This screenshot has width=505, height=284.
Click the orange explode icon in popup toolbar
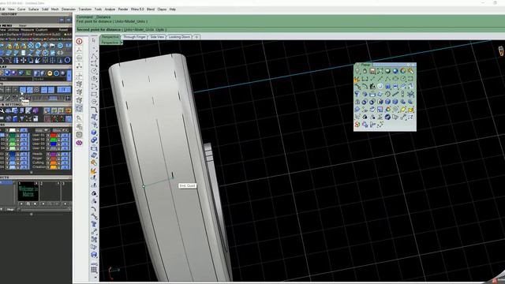(357, 79)
